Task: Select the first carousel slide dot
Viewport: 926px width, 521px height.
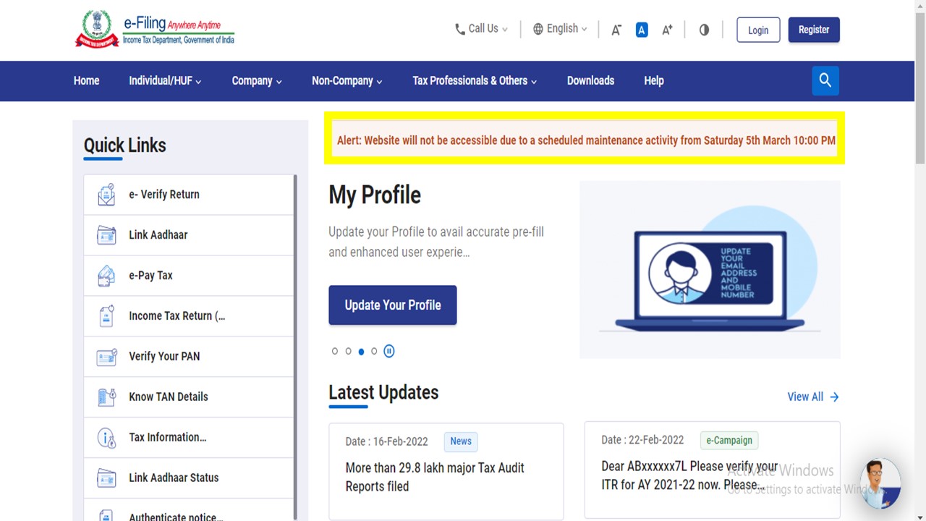Action: (335, 351)
